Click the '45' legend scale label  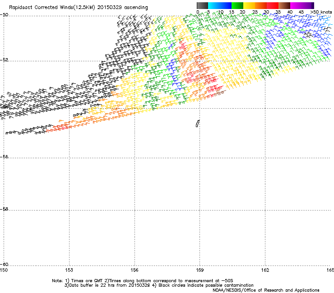coord(301,12)
